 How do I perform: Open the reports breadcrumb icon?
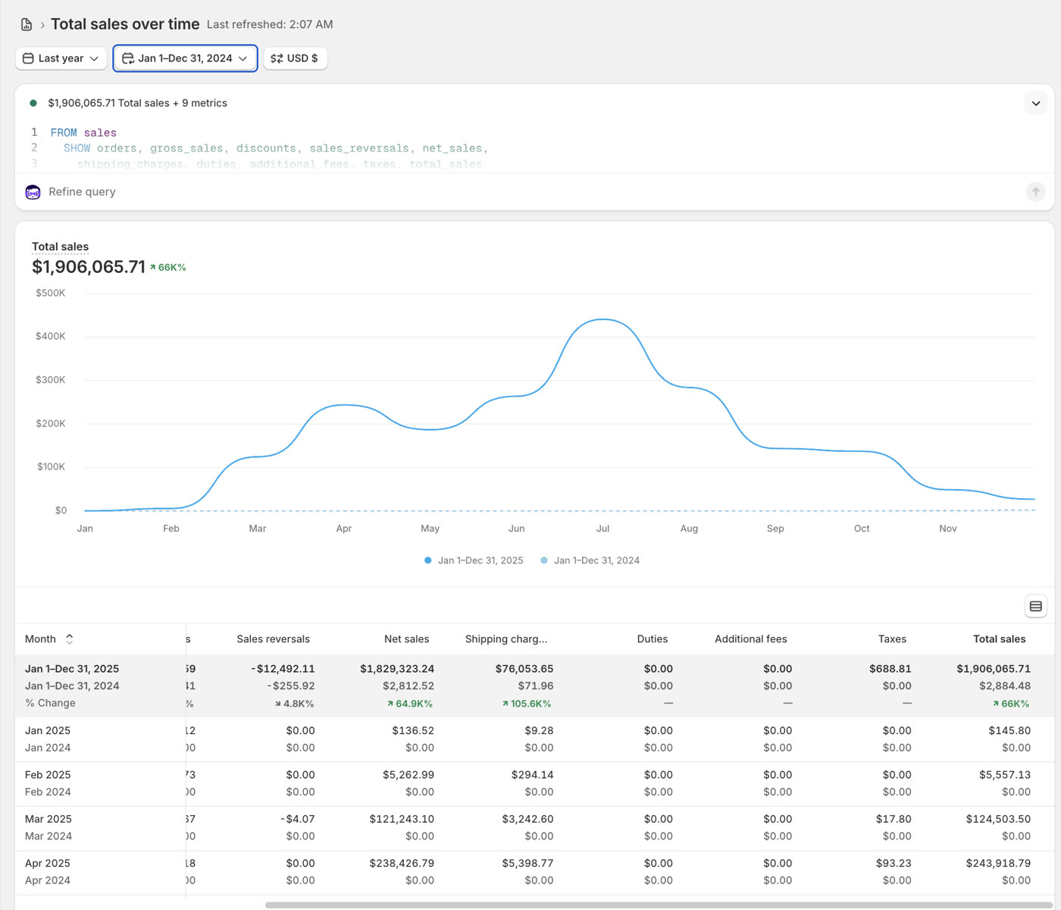[x=27, y=24]
